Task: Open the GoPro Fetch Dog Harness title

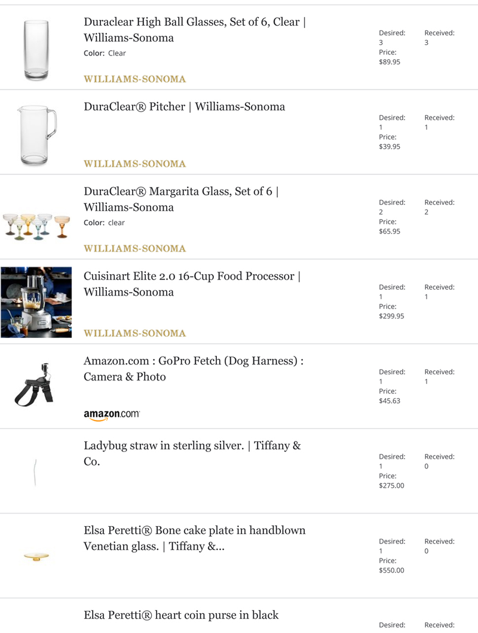Action: 194,368
